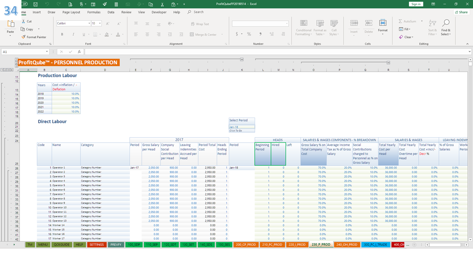Open Cell Styles gallery
Image resolution: width=473 pixels, height=266 pixels.
(x=334, y=28)
